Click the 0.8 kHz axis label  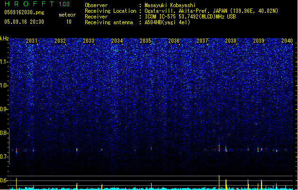tap(4, 133)
